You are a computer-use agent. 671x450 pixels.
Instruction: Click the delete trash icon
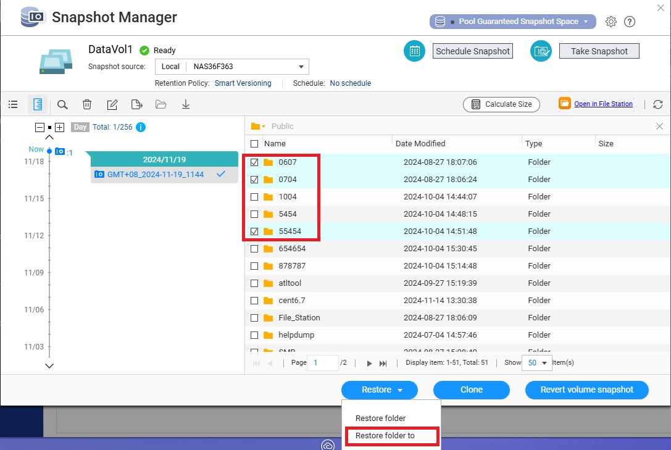[87, 104]
